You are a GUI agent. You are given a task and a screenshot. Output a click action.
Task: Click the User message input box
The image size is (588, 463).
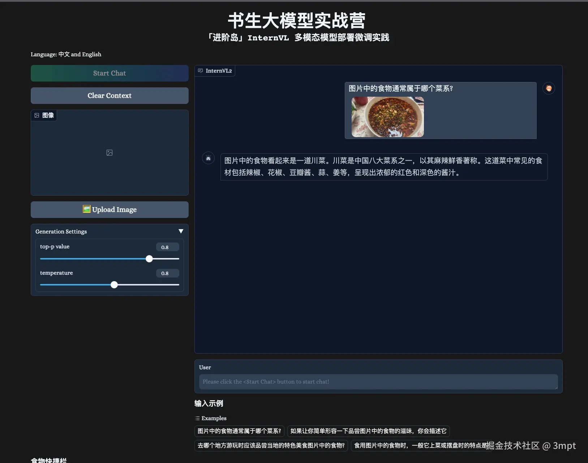pyautogui.click(x=378, y=382)
